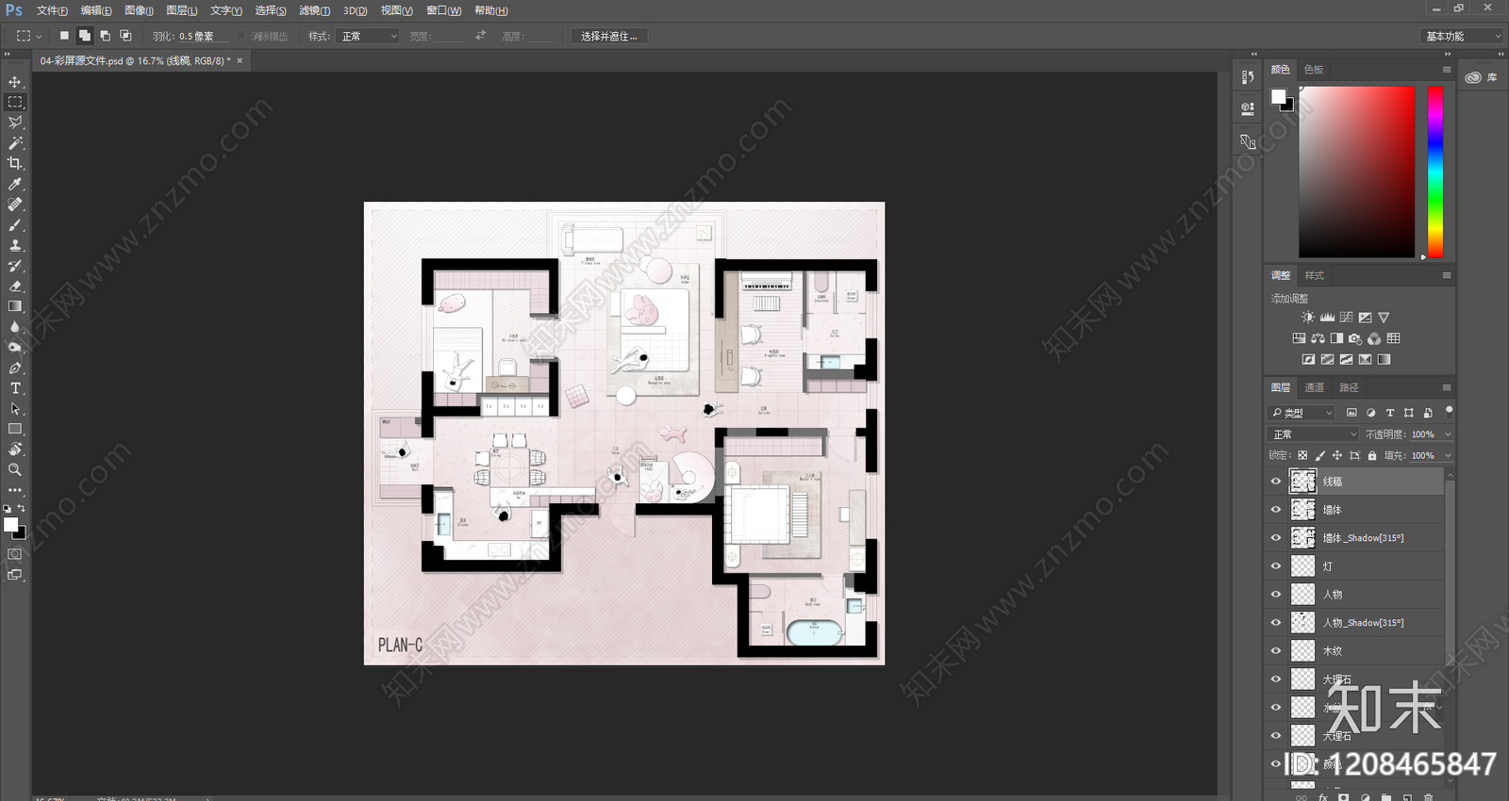Switch to the 通道 tab

tap(1315, 387)
